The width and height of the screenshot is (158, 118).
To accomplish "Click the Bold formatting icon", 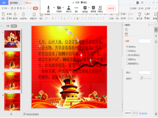I will [53, 18].
